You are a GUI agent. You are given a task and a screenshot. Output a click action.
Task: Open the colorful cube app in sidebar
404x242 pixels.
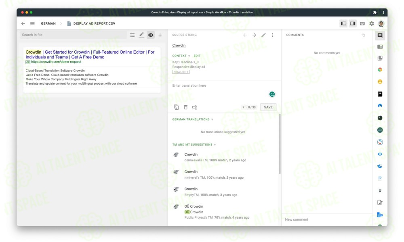[380, 70]
